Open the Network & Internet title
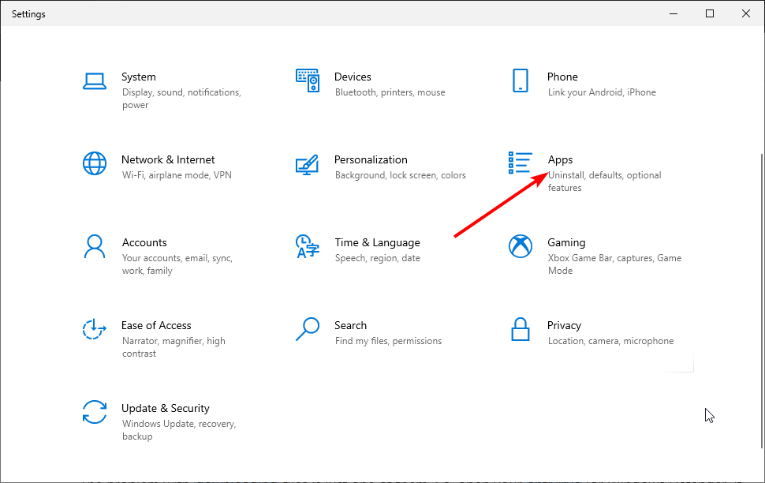The image size is (765, 483). tap(168, 159)
